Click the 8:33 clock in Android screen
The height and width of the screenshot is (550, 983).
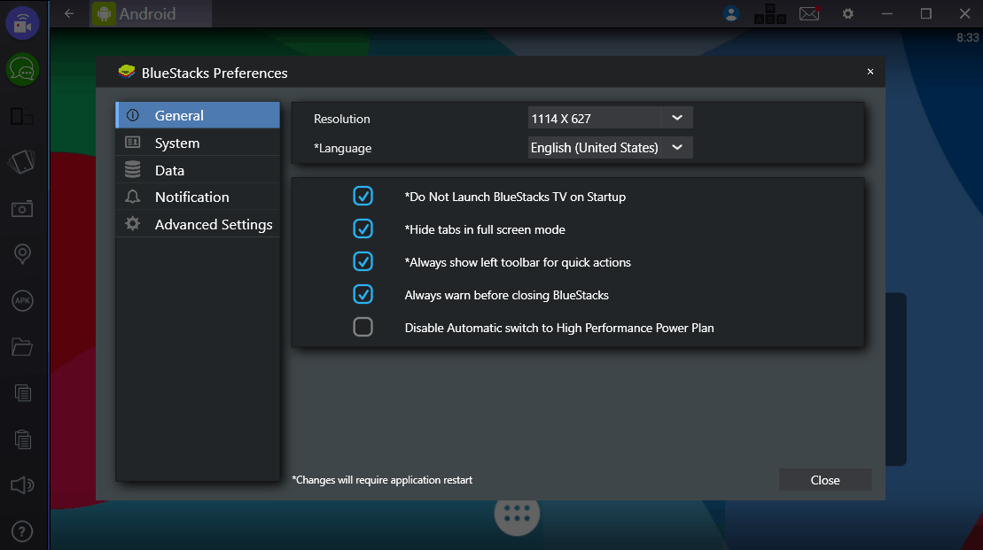point(967,37)
